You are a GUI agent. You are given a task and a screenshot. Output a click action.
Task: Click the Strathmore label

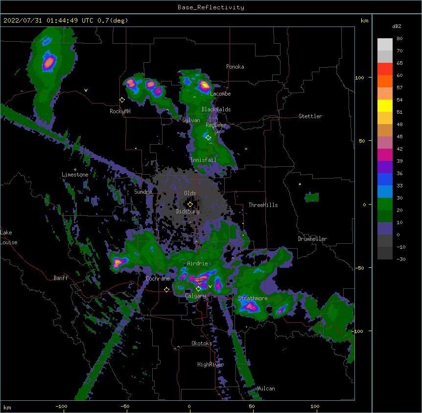(x=253, y=298)
